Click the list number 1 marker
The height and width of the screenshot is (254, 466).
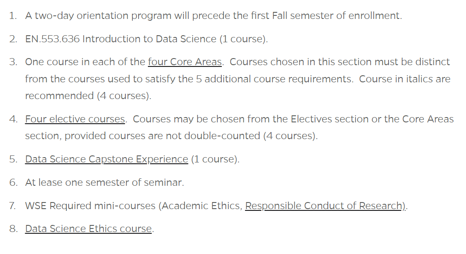[13, 15]
